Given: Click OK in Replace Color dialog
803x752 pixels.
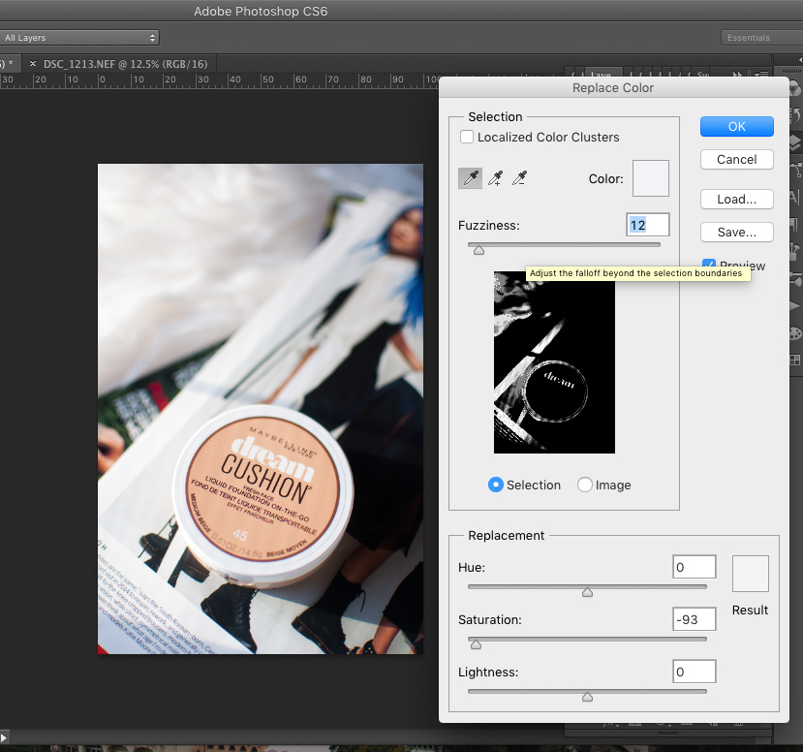Looking at the screenshot, I should 736,127.
